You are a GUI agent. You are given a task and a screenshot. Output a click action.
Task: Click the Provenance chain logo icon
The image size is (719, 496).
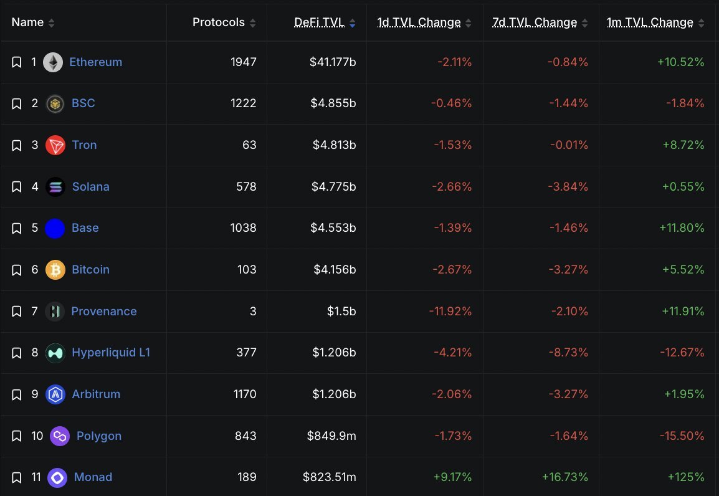pyautogui.click(x=55, y=312)
